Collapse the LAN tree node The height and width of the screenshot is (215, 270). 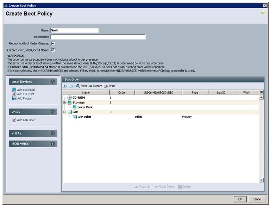pyautogui.click(x=64, y=112)
